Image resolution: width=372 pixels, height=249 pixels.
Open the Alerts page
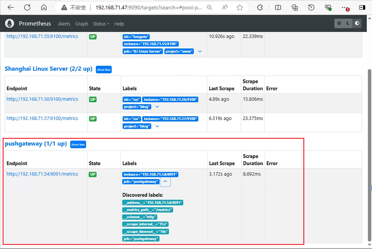[x=64, y=24]
